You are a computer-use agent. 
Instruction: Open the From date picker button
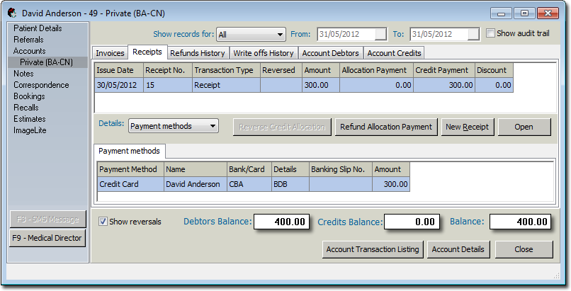coord(380,34)
